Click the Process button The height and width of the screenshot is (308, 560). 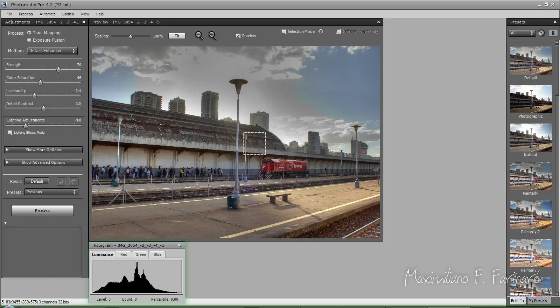(42, 210)
